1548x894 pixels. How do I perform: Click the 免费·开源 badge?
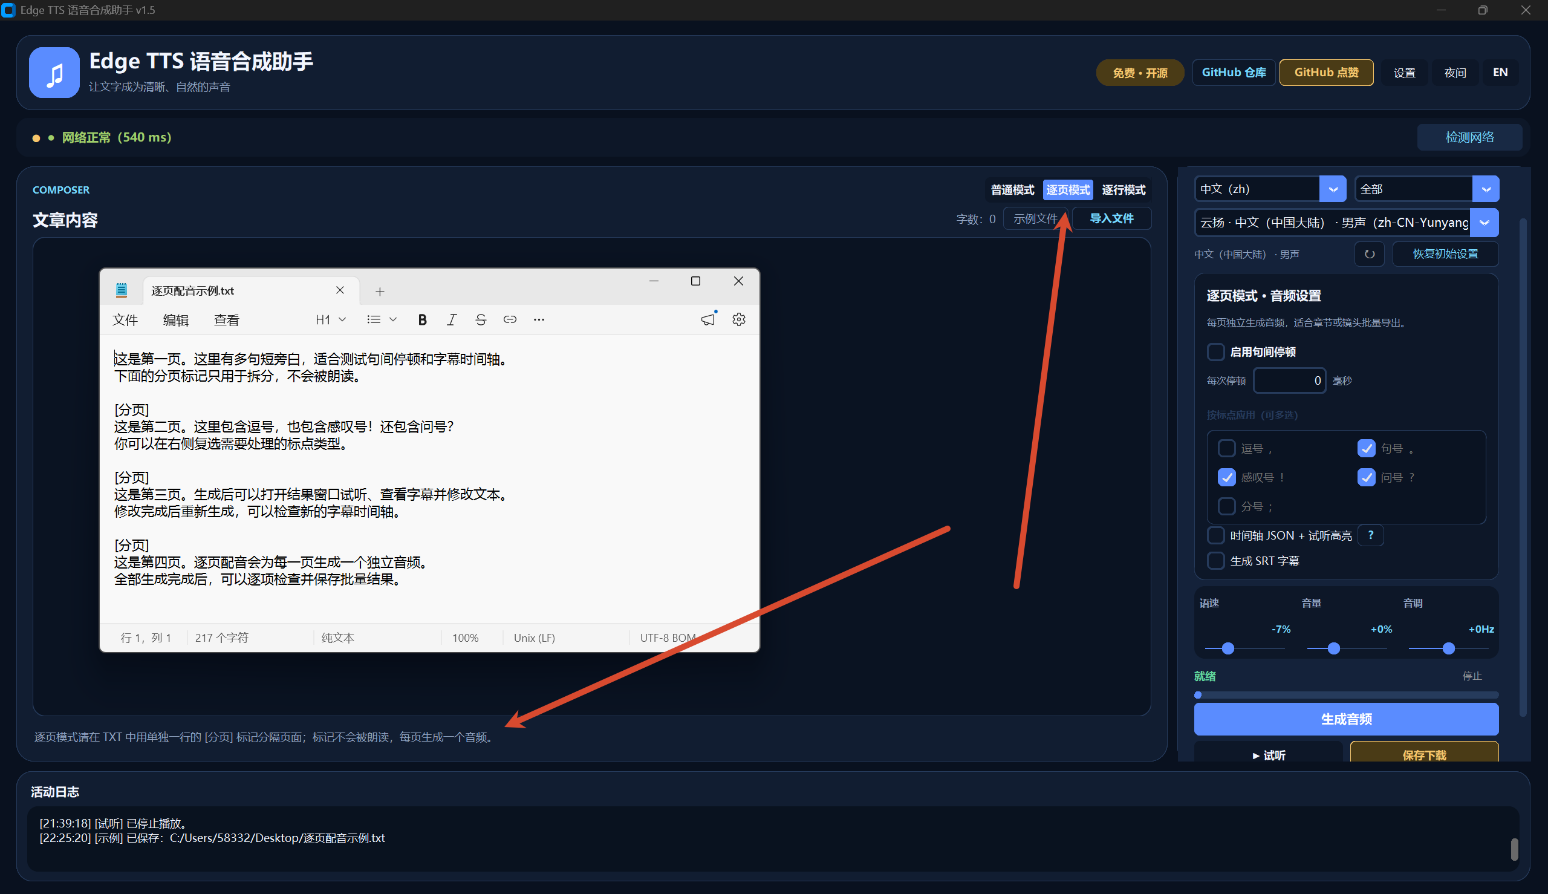1140,73
